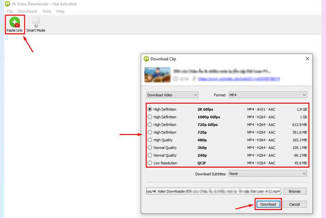
Task: Close the Download Clip dialog
Action: click(x=307, y=59)
